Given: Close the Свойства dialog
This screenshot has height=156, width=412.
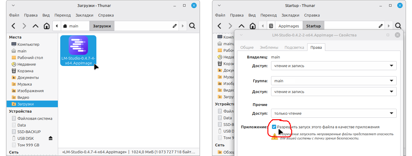Looking at the screenshot, I should 398,35.
